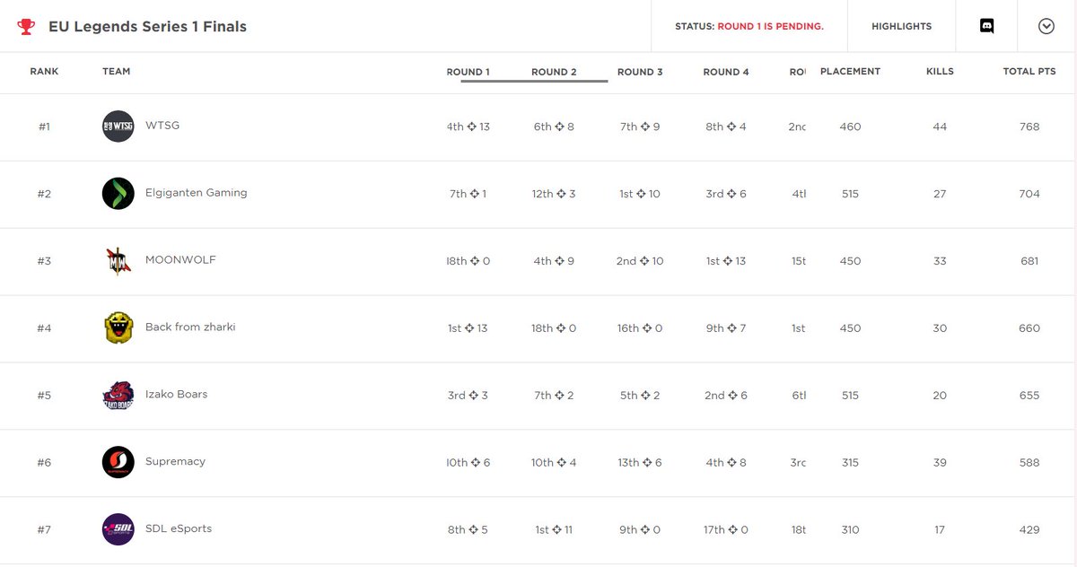Viewport: 1077px width, 567px height.
Task: Select the Izako Boars team name
Action: point(176,394)
